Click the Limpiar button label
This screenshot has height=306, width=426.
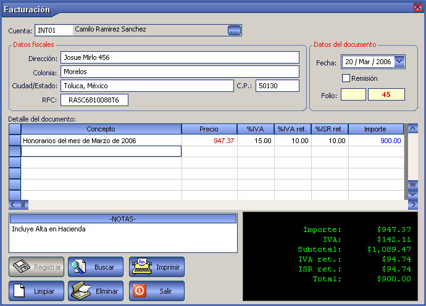pos(44,291)
